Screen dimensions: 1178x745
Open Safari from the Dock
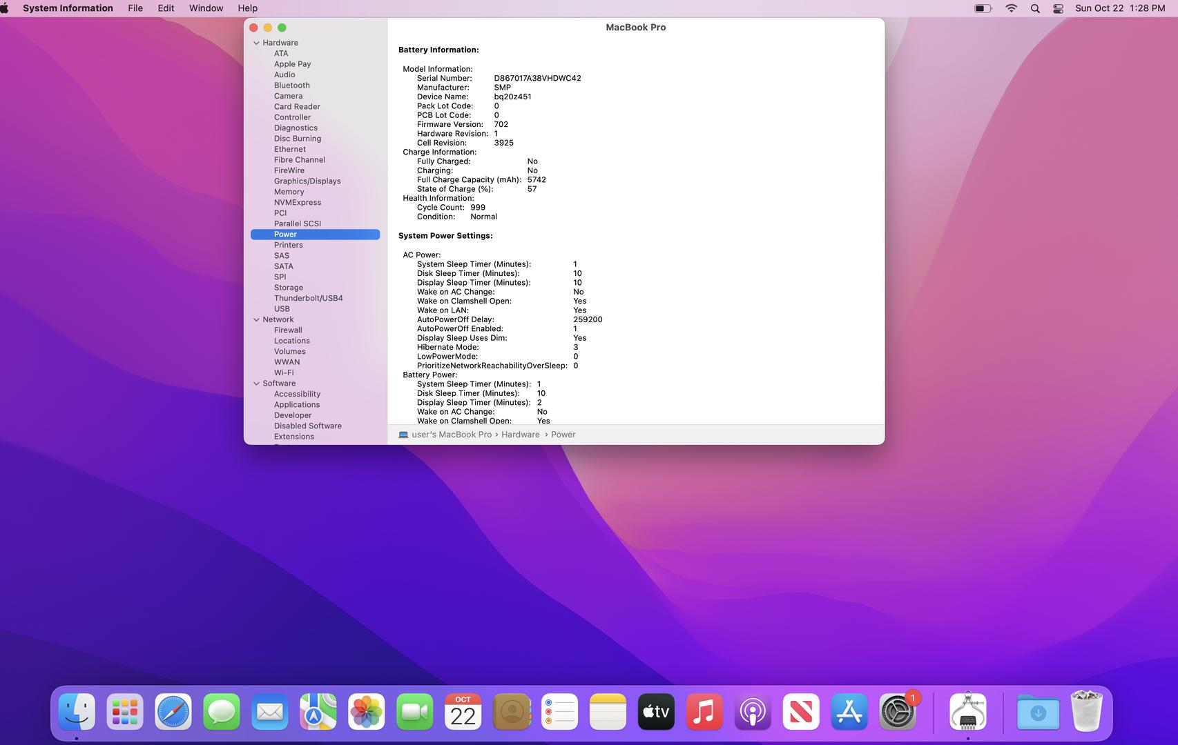[x=173, y=712]
